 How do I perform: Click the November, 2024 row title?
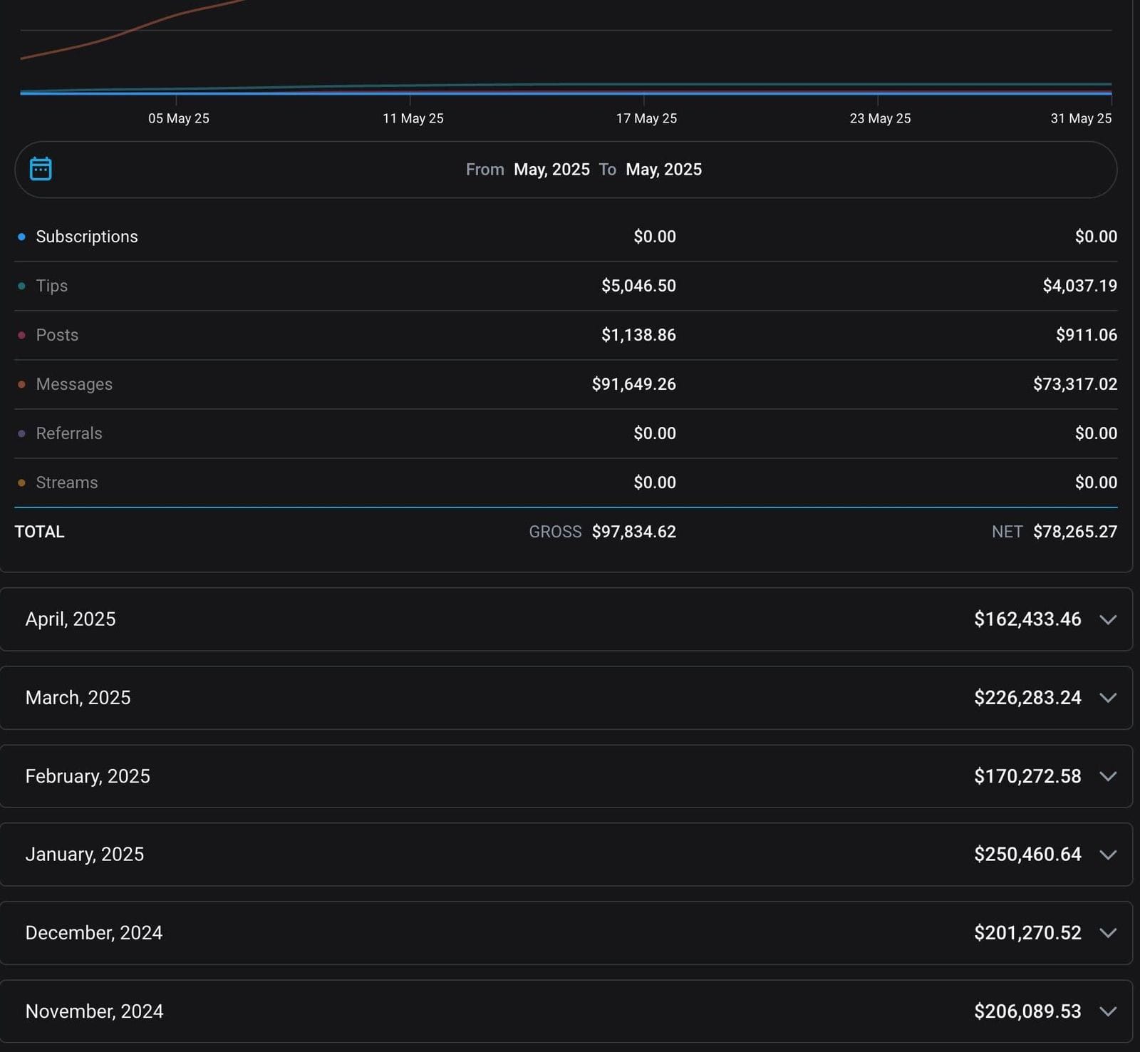pyautogui.click(x=94, y=1011)
